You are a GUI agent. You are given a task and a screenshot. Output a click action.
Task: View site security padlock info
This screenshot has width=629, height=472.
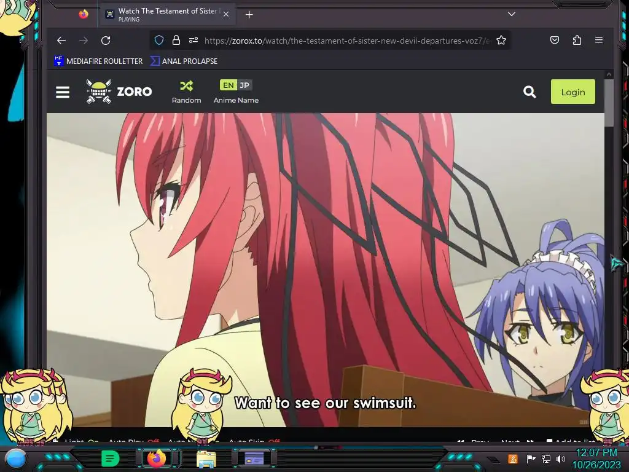[x=176, y=40]
